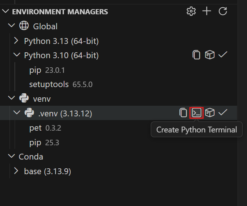Open Environment Managers settings gear
247x206 pixels.
(x=191, y=11)
